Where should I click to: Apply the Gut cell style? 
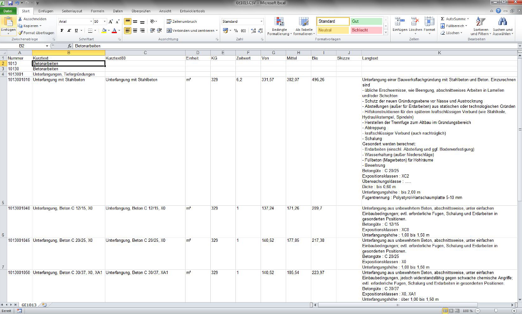[x=365, y=21]
